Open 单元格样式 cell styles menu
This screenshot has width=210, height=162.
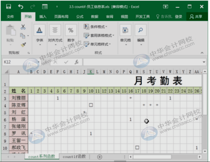click(97, 44)
